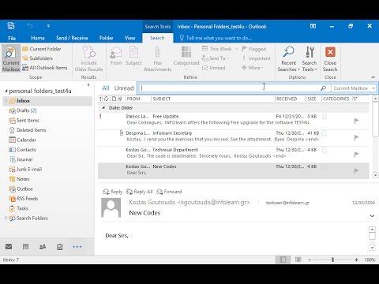The width and height of the screenshot is (379, 284).
Task: Expand Search Folders node
Action: coord(6,218)
